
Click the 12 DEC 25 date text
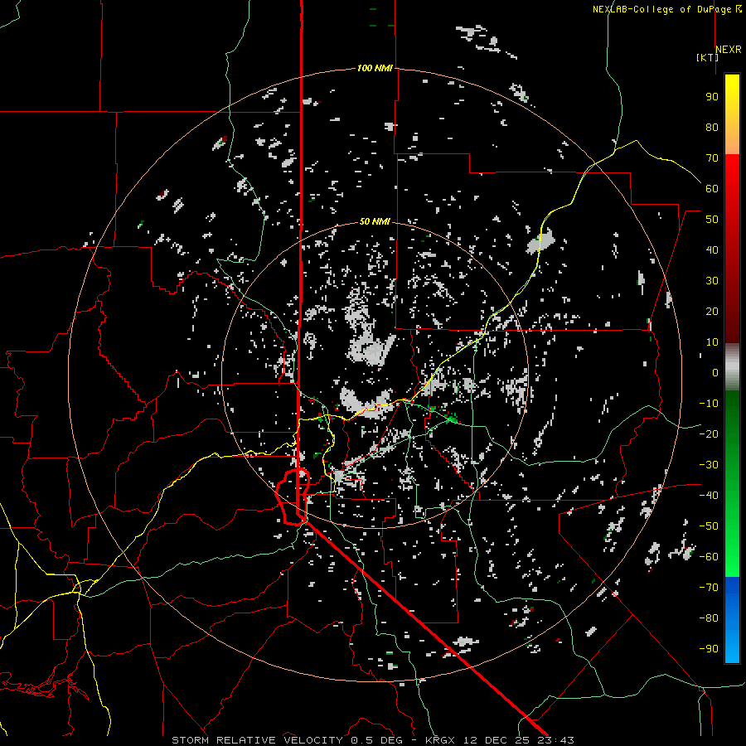(497, 740)
